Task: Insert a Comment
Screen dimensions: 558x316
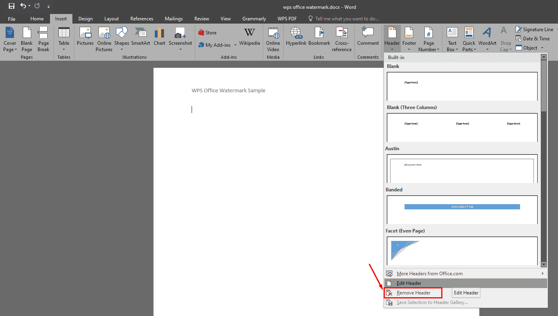Action: [x=368, y=38]
